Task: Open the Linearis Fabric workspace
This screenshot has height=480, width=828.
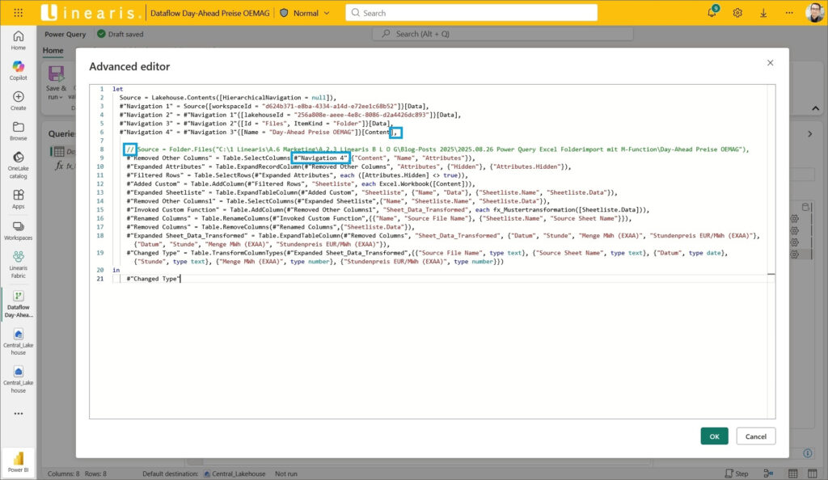Action: pos(18,263)
